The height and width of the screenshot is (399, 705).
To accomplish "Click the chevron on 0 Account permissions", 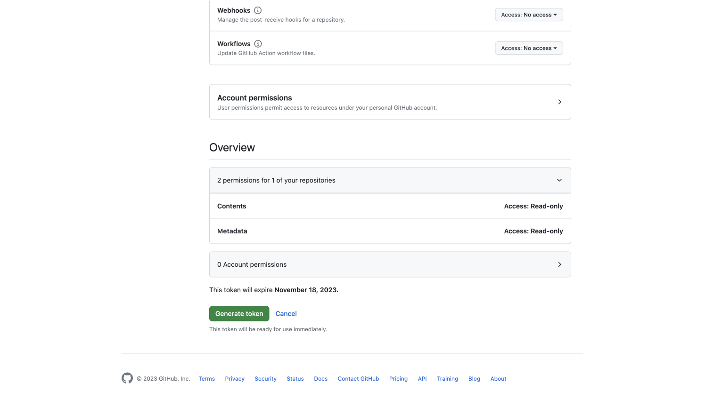I will click(559, 264).
